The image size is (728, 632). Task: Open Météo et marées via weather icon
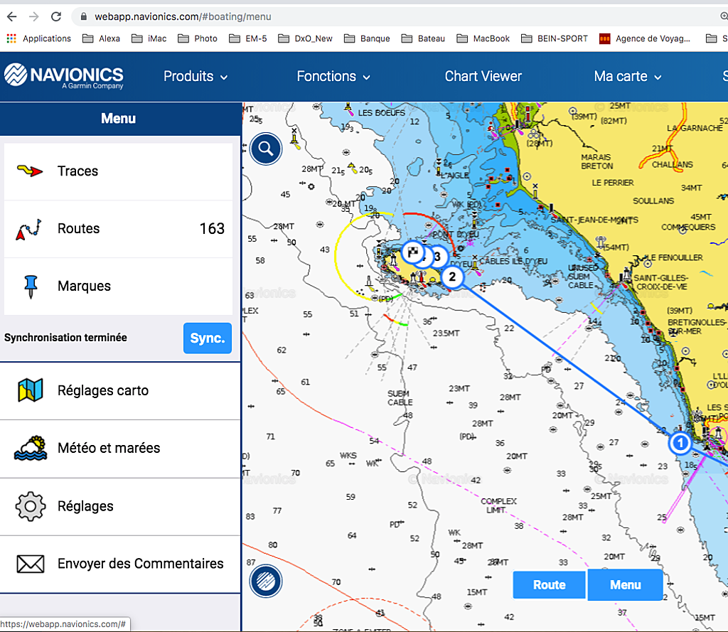click(x=31, y=448)
